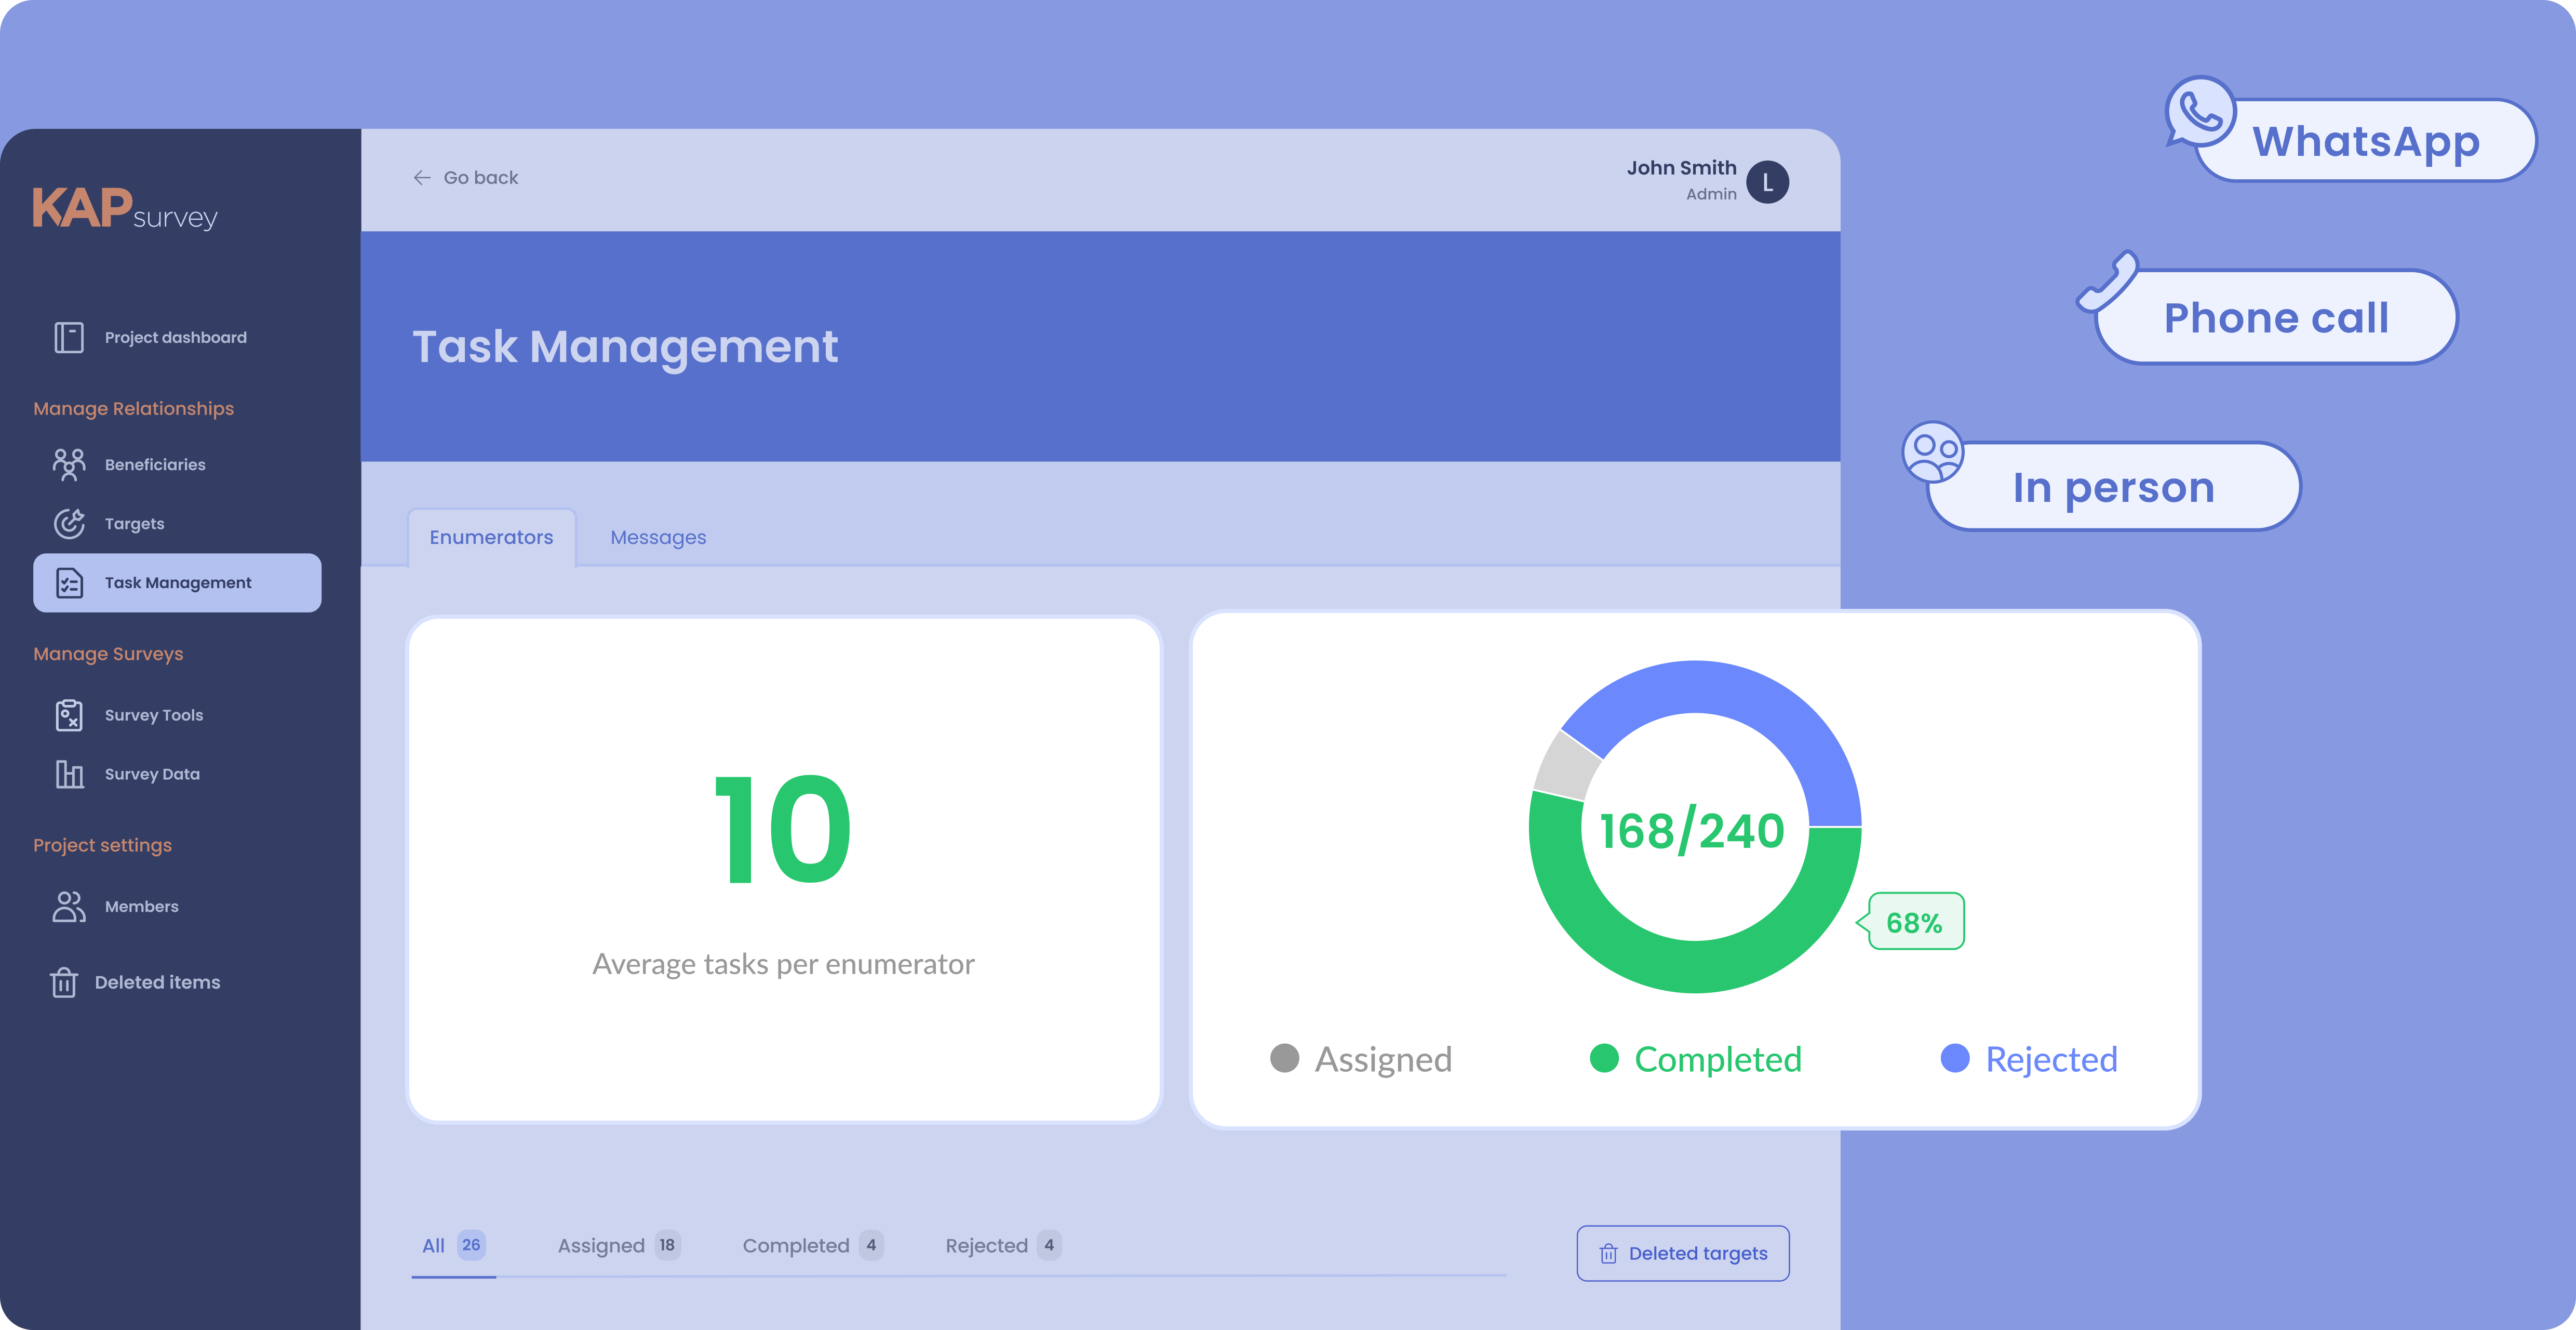Click the count badge beside Rejected tab
Image resolution: width=2576 pixels, height=1330 pixels.
tap(1049, 1245)
